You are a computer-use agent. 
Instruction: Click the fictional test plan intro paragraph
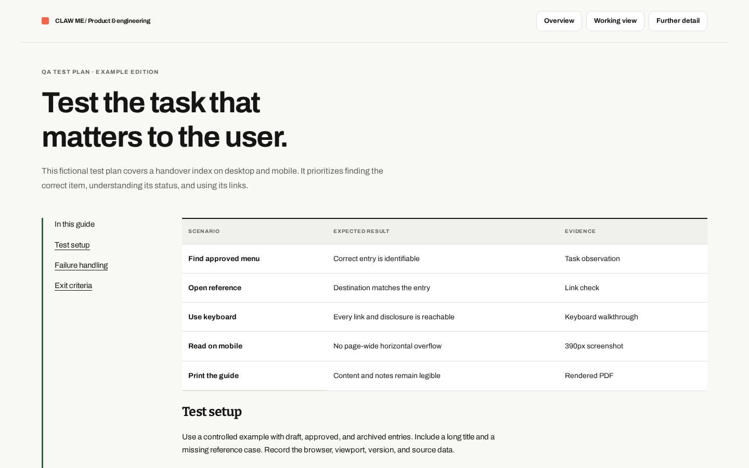(212, 178)
